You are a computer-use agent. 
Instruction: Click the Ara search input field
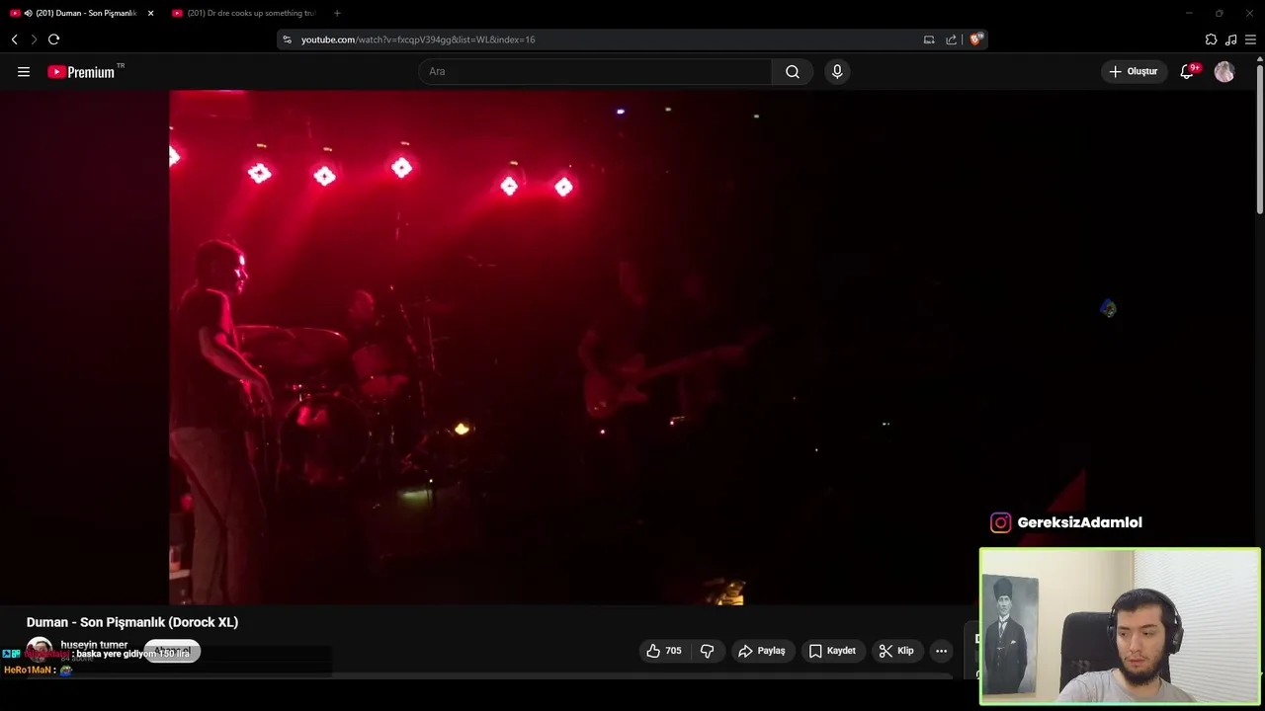[x=596, y=71]
